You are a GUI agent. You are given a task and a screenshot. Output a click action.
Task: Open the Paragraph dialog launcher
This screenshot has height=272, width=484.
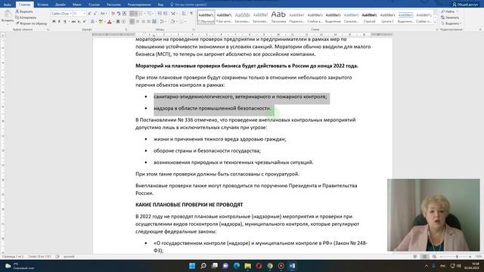[x=194, y=29]
